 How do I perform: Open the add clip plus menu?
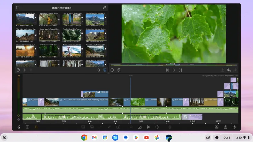[157, 127]
